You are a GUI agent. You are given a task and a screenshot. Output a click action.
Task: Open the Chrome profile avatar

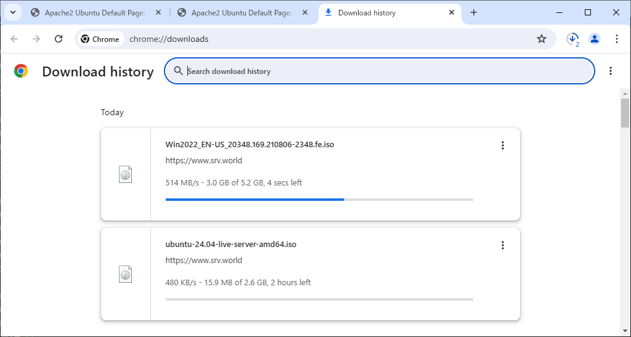[595, 39]
